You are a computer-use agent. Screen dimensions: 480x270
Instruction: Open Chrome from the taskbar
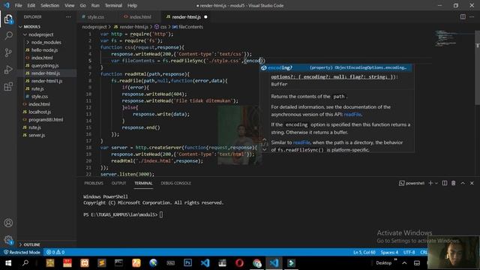click(256, 263)
